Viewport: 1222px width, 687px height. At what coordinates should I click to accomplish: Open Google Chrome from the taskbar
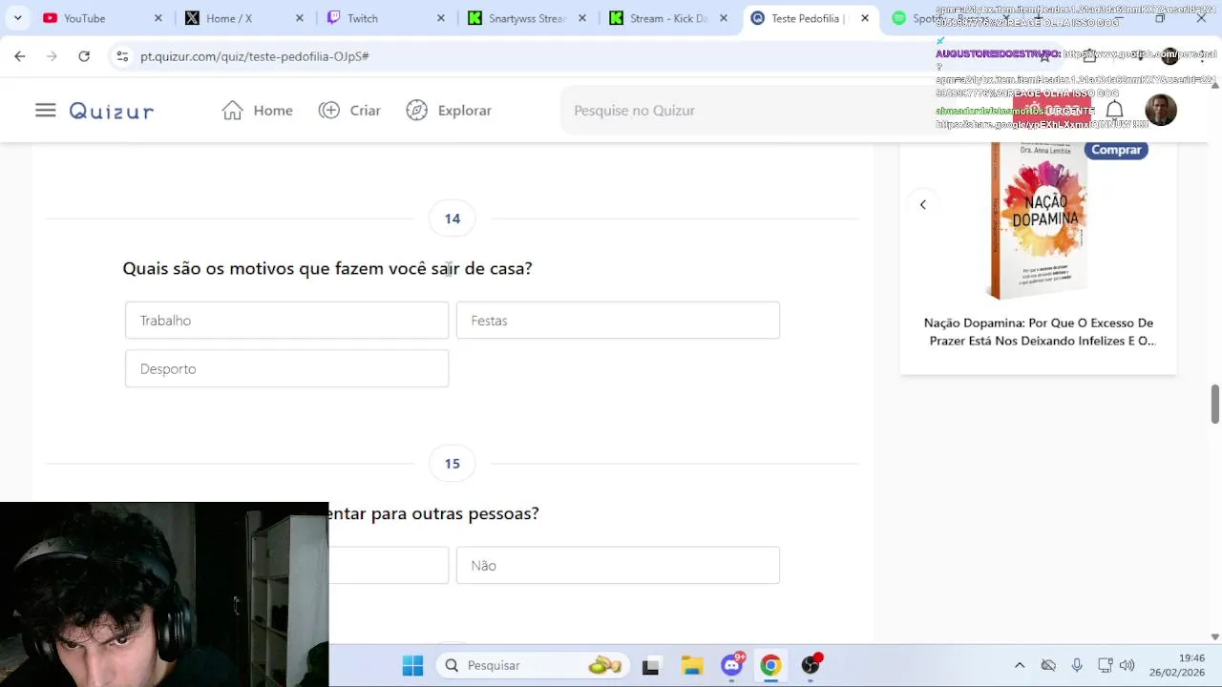coord(770,665)
